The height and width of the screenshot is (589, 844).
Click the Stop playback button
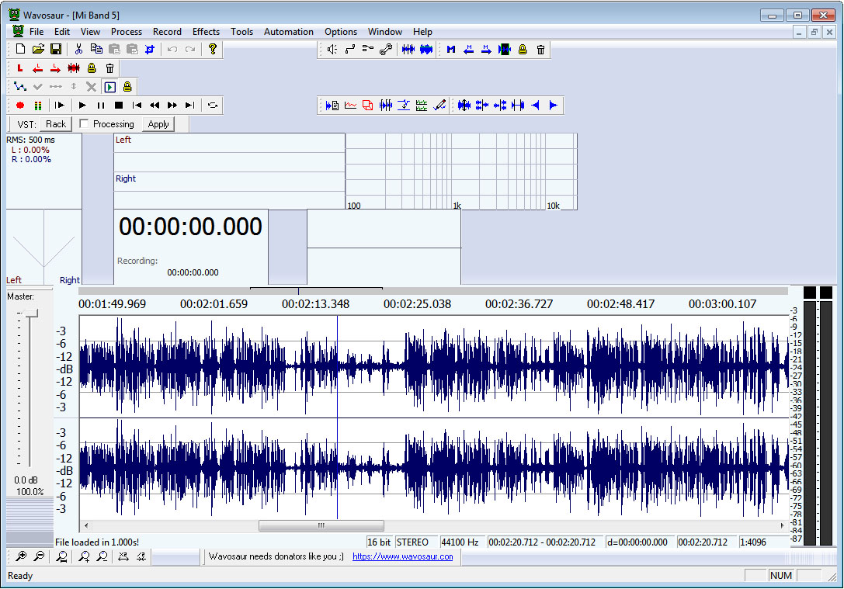click(x=119, y=106)
